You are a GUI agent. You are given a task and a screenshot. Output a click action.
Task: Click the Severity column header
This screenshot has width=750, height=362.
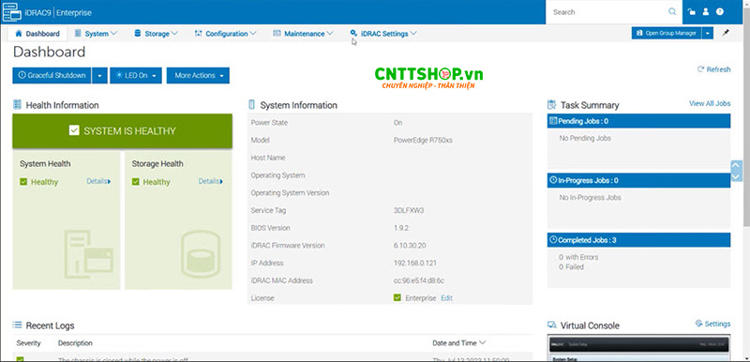[x=29, y=343]
